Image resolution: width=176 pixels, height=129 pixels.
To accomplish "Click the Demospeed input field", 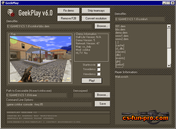I will pyautogui.click(x=82, y=95).
